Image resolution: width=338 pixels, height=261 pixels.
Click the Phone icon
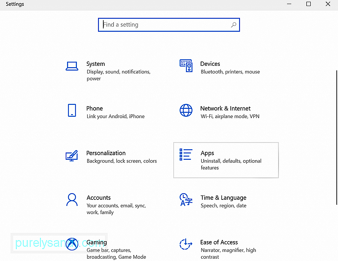[72, 110]
